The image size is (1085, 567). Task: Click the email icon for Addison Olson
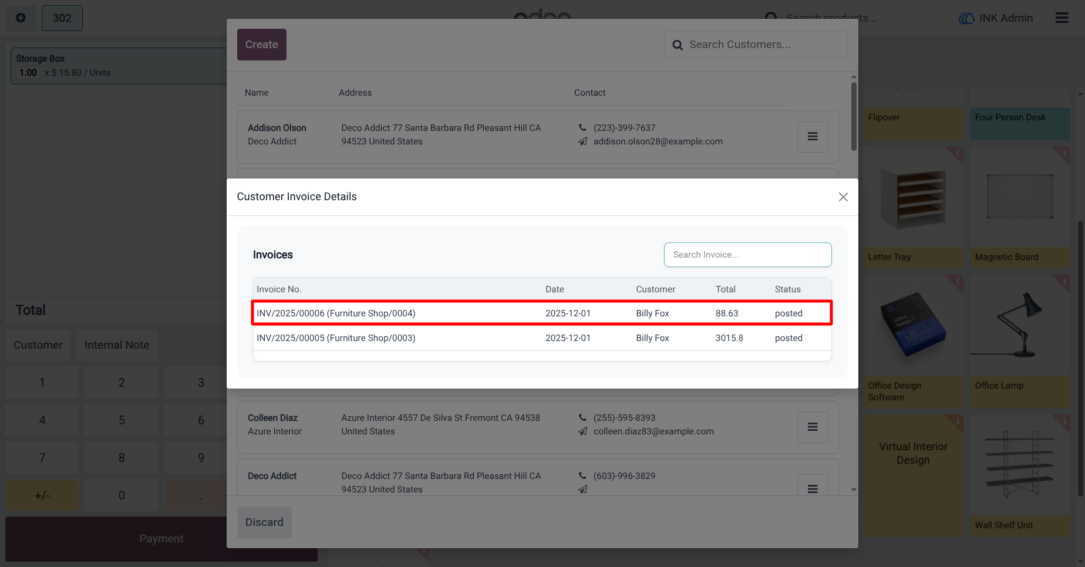(582, 141)
